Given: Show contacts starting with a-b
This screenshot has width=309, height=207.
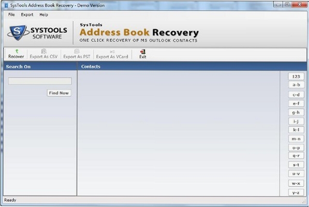Looking at the screenshot, I should (x=296, y=85).
